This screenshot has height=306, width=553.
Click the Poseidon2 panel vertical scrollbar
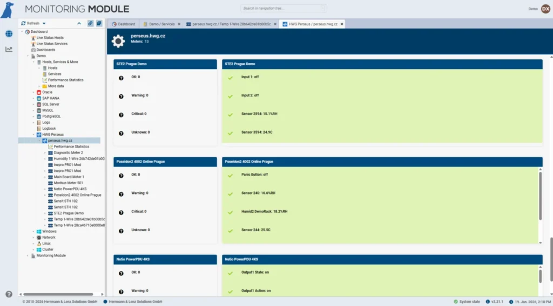[x=540, y=196]
